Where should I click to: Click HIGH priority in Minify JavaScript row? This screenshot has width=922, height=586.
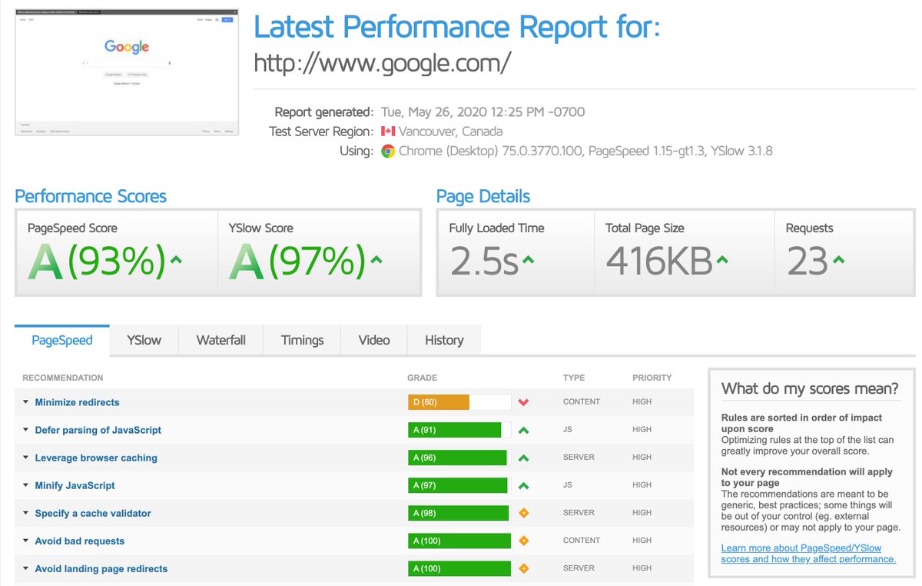coord(642,485)
